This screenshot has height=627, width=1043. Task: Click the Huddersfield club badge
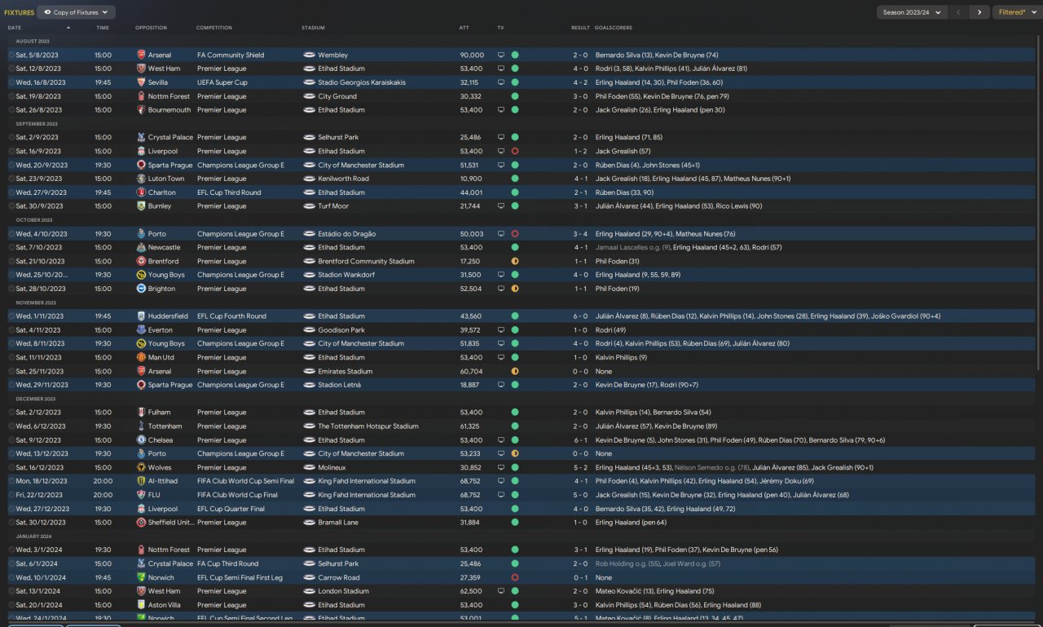(141, 316)
